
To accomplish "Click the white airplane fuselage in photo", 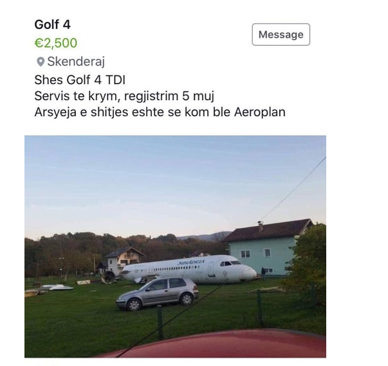I will point(189,269).
